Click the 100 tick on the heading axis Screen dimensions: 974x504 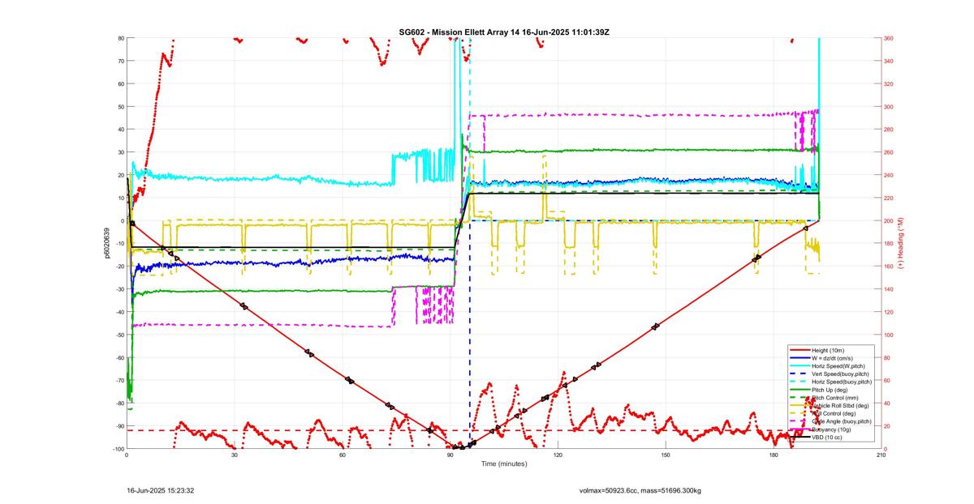pyautogui.click(x=890, y=335)
